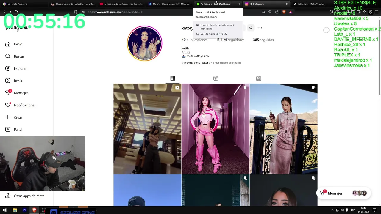The height and width of the screenshot is (214, 381).
Task: Open the profile picture story
Action: (145, 43)
